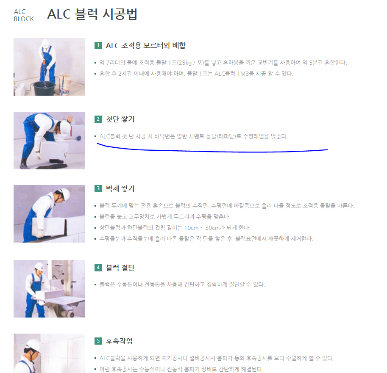This screenshot has width=387, height=373.
Task: Click the '후속작업' heading
Action: (119, 341)
